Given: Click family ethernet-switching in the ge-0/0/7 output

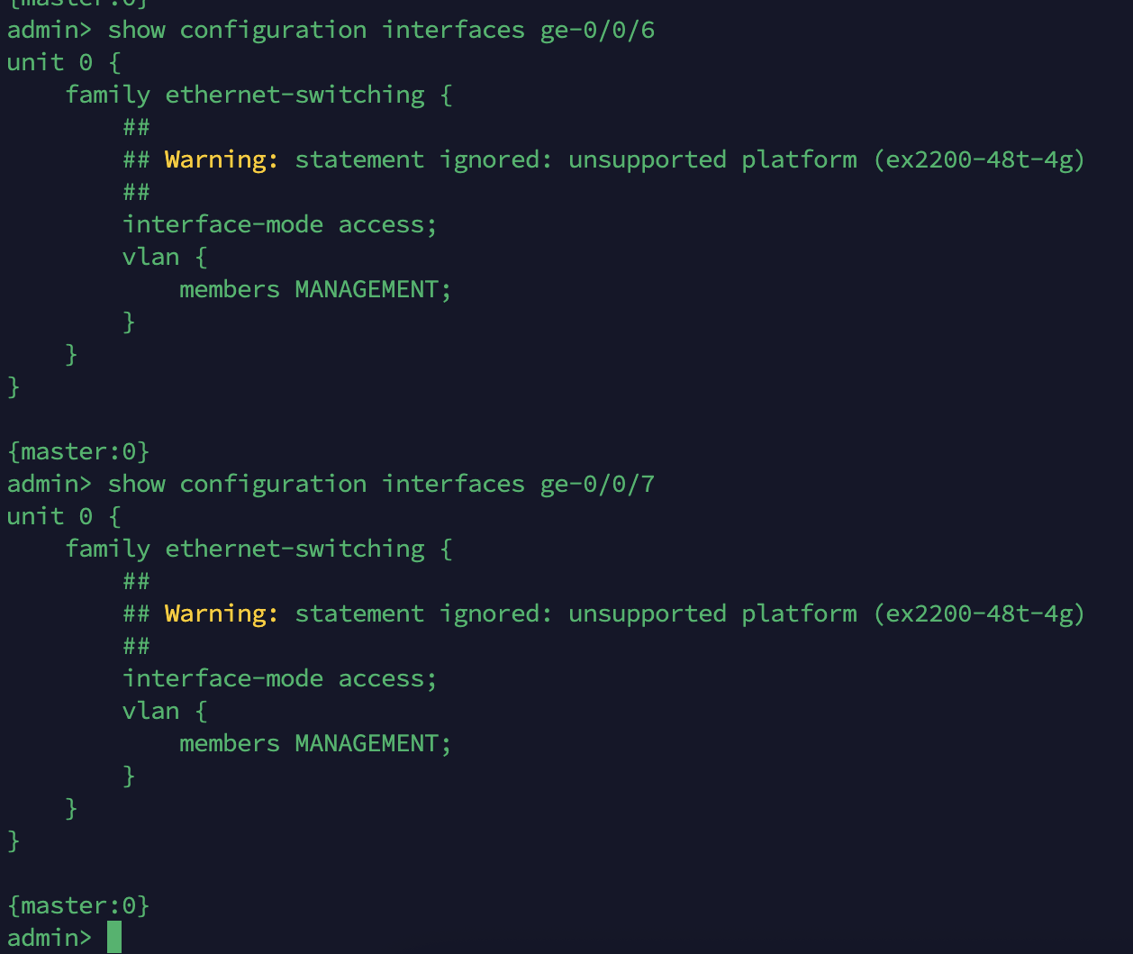Looking at the screenshot, I should point(244,549).
